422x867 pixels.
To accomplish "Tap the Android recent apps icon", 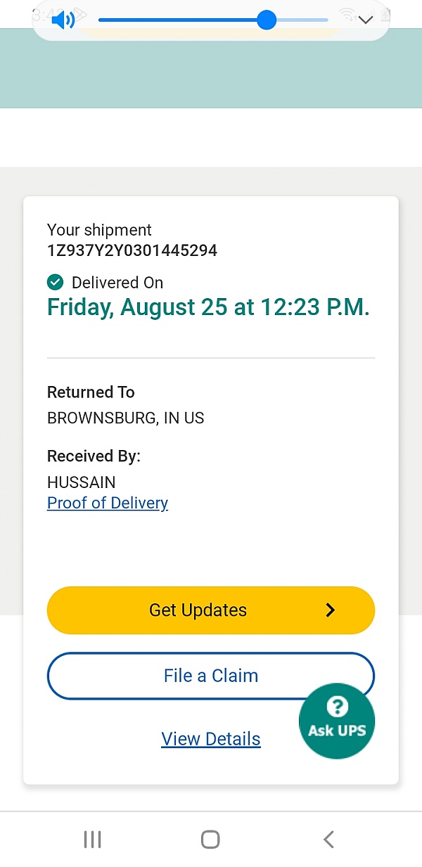I will click(x=92, y=839).
